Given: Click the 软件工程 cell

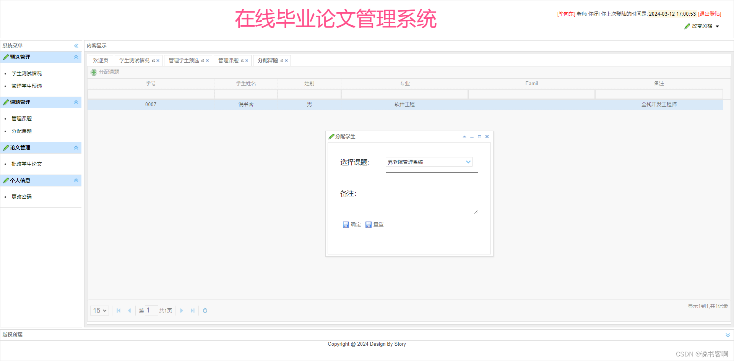Looking at the screenshot, I should point(404,105).
